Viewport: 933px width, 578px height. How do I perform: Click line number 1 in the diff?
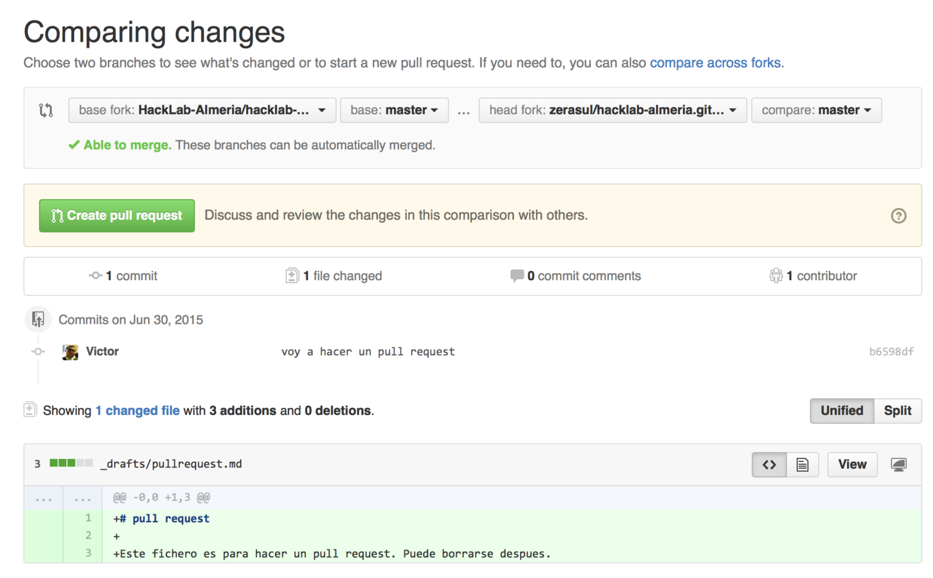click(x=88, y=518)
